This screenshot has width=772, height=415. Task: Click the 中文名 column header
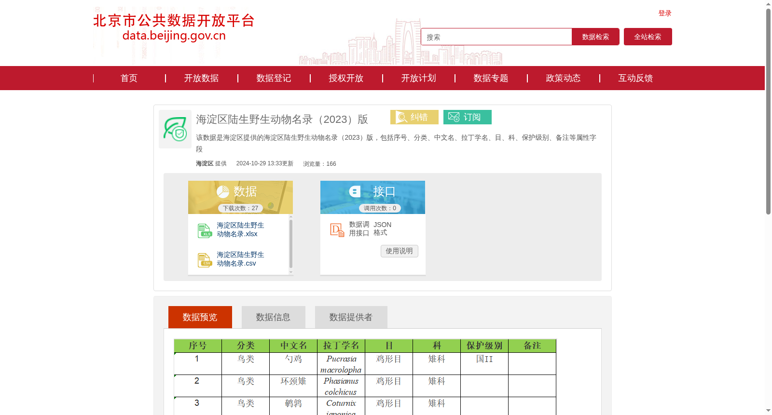[x=293, y=346]
